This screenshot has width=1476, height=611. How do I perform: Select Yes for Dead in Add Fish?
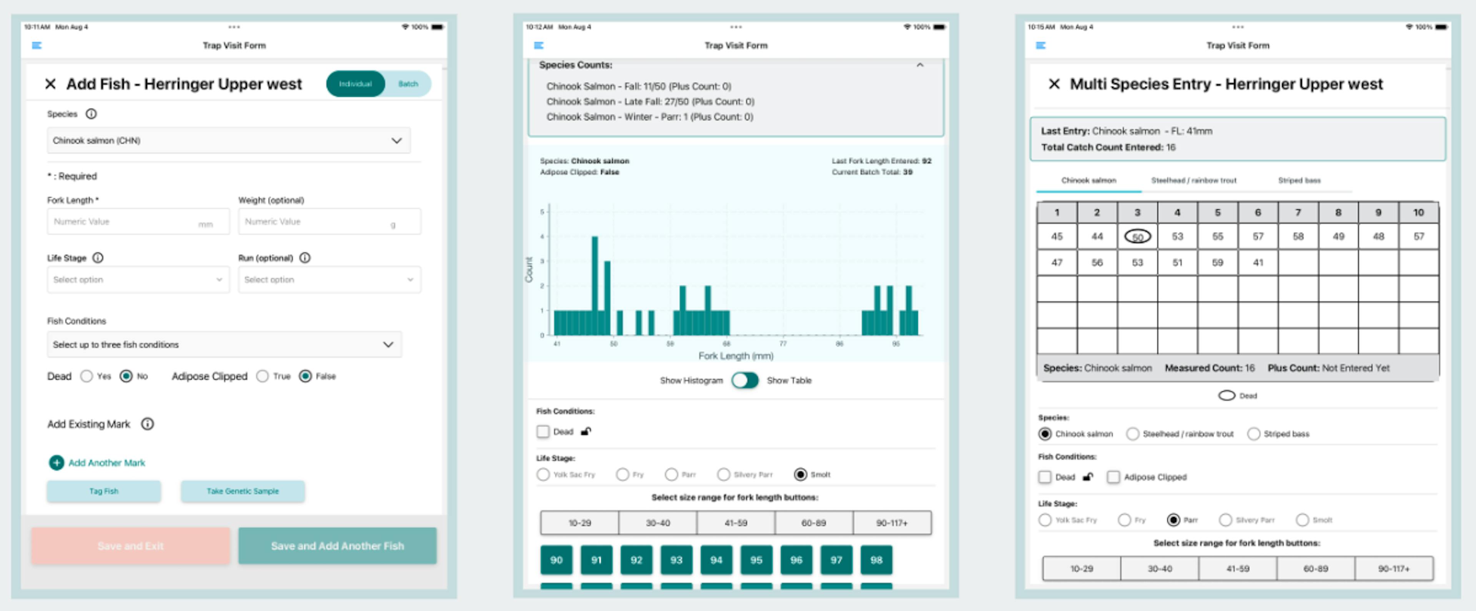click(86, 376)
